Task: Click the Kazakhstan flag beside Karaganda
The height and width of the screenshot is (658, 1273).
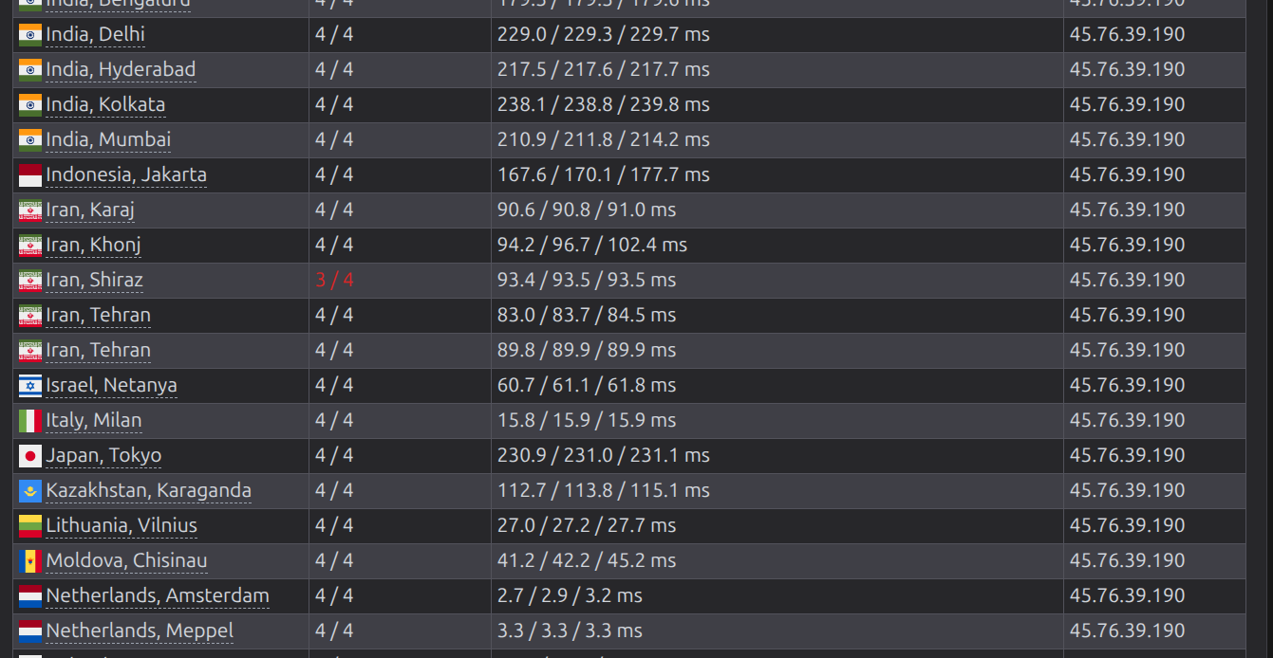Action: 30,491
